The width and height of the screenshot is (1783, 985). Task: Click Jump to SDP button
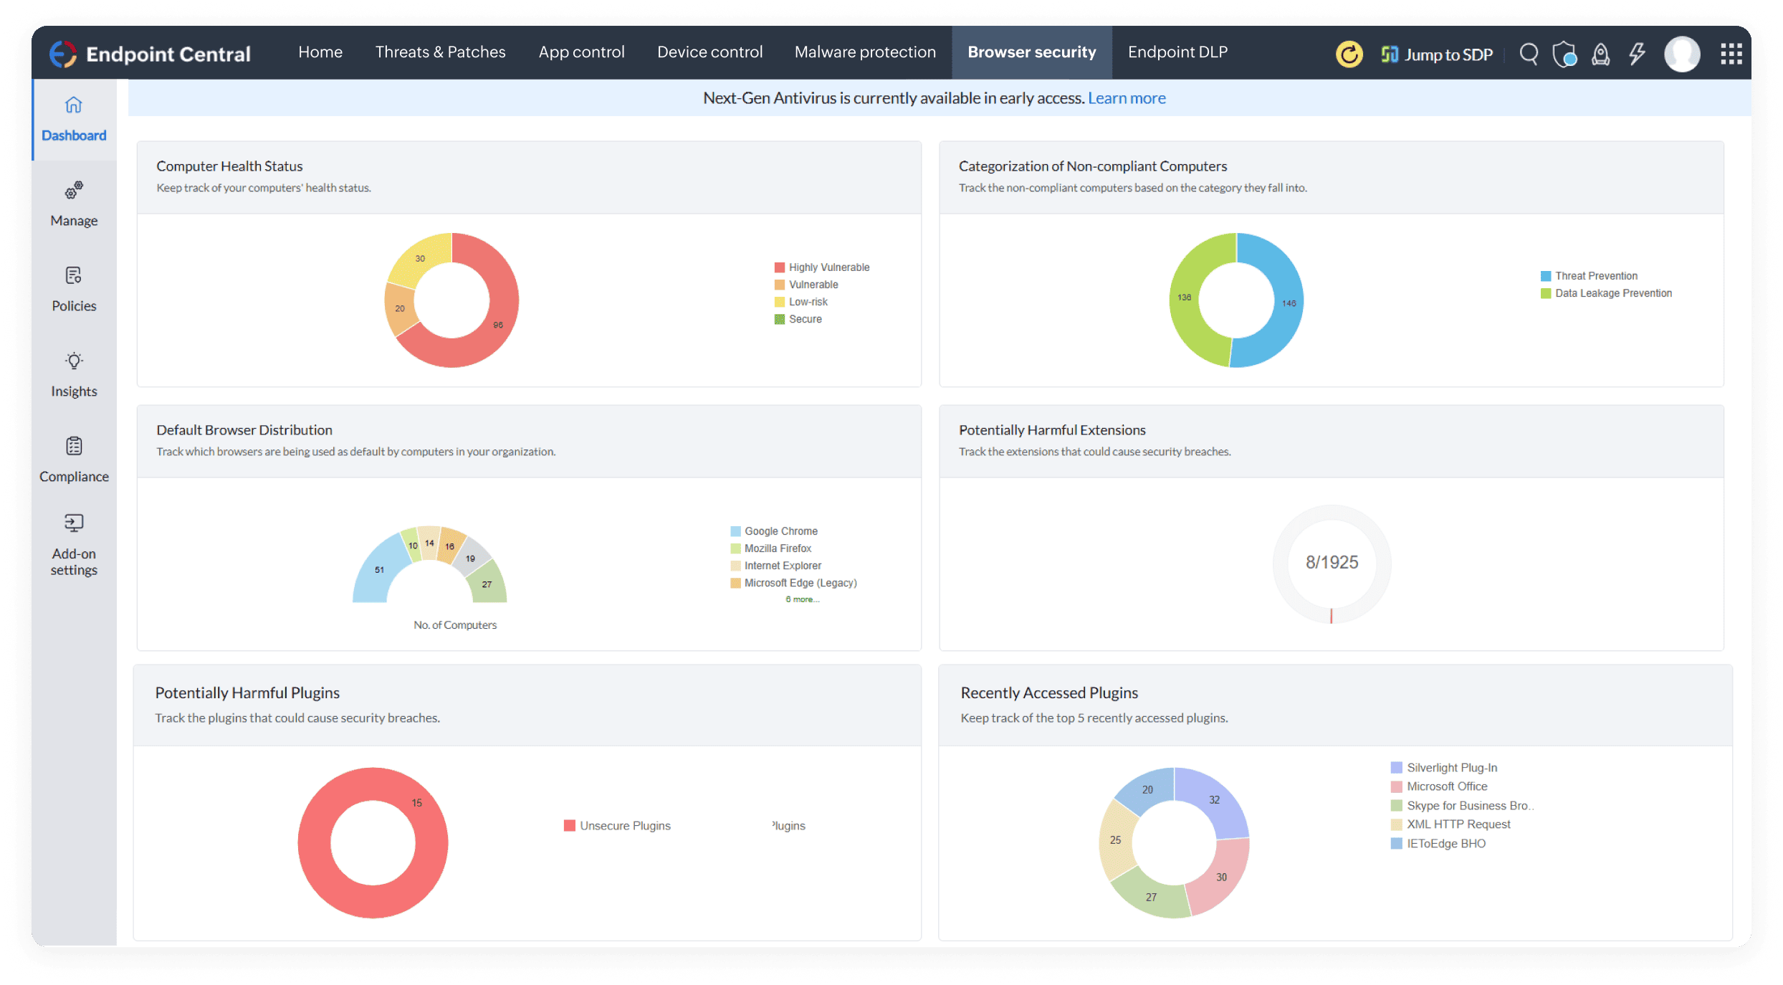click(1437, 54)
